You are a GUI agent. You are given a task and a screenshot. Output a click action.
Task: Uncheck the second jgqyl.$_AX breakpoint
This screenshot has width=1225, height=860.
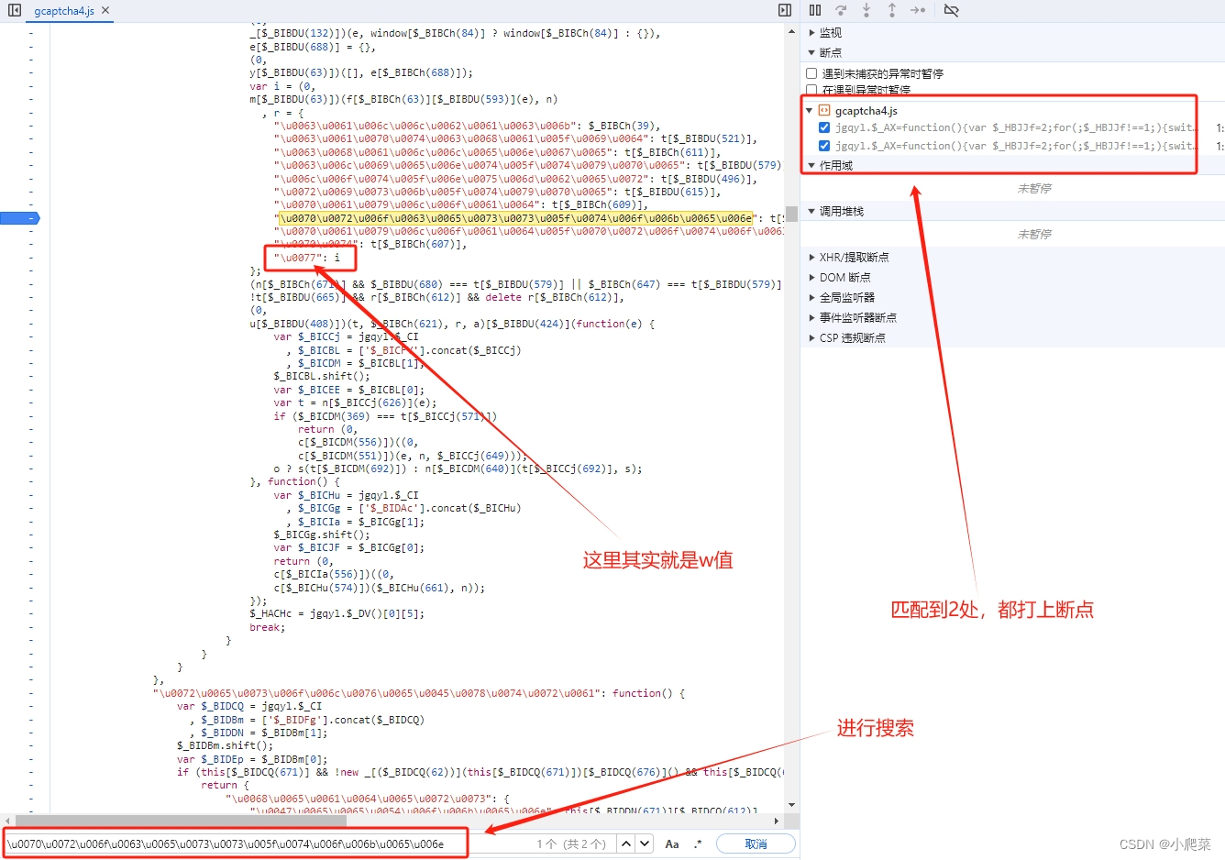(x=824, y=146)
